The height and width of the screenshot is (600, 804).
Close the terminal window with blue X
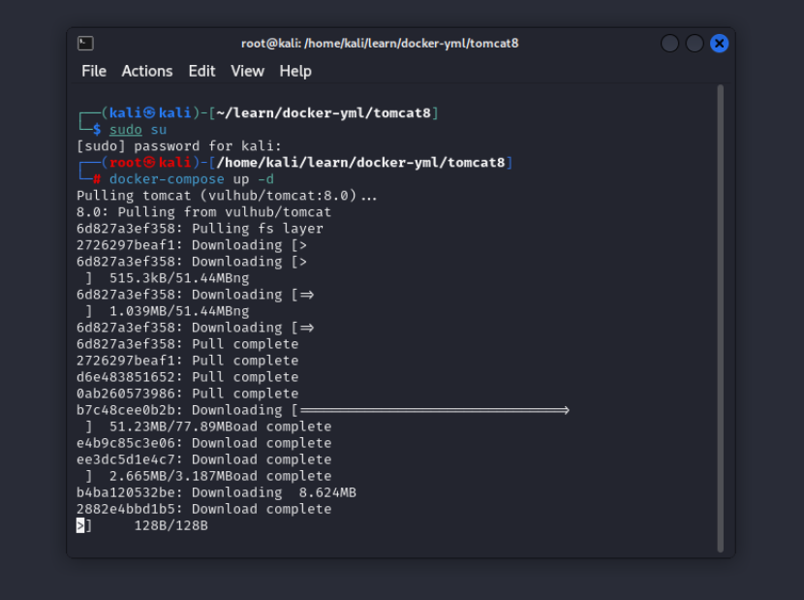click(720, 44)
